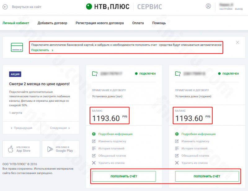Open the user profile icon
Image resolution: width=248 pixels, height=191 pixels.
pos(208,6)
